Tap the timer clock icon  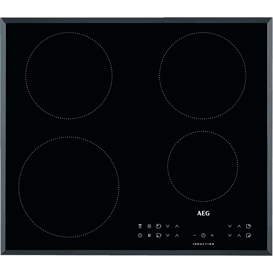click(203, 235)
